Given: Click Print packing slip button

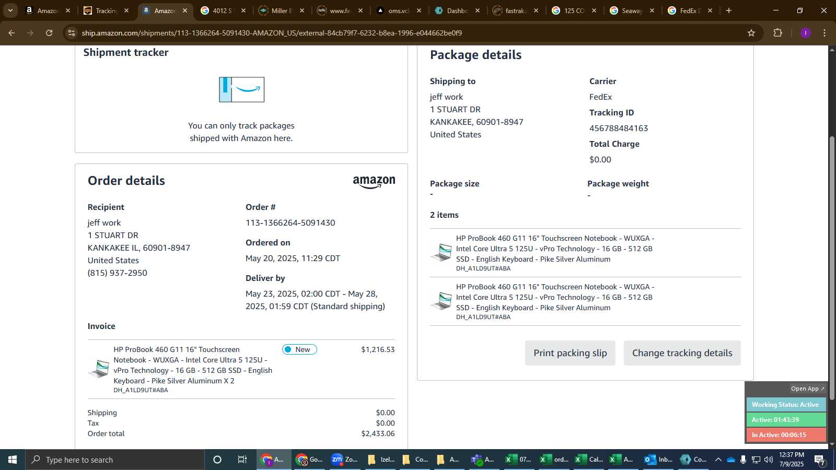Looking at the screenshot, I should click(570, 353).
